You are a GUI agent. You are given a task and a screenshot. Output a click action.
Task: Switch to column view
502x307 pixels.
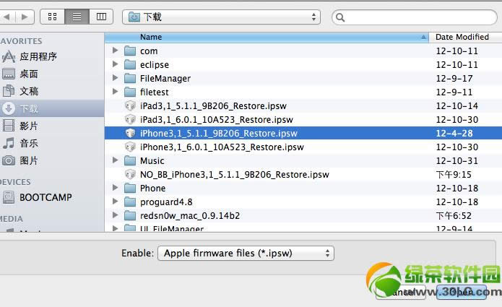point(101,17)
